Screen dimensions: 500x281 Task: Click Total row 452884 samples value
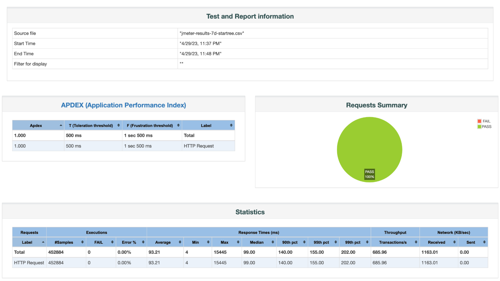point(56,252)
